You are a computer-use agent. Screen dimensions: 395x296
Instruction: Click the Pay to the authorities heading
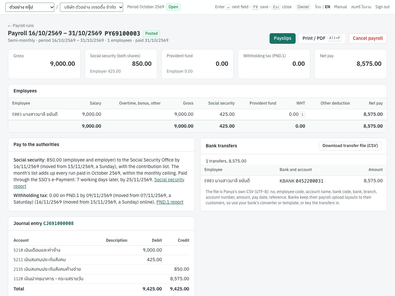point(36,144)
